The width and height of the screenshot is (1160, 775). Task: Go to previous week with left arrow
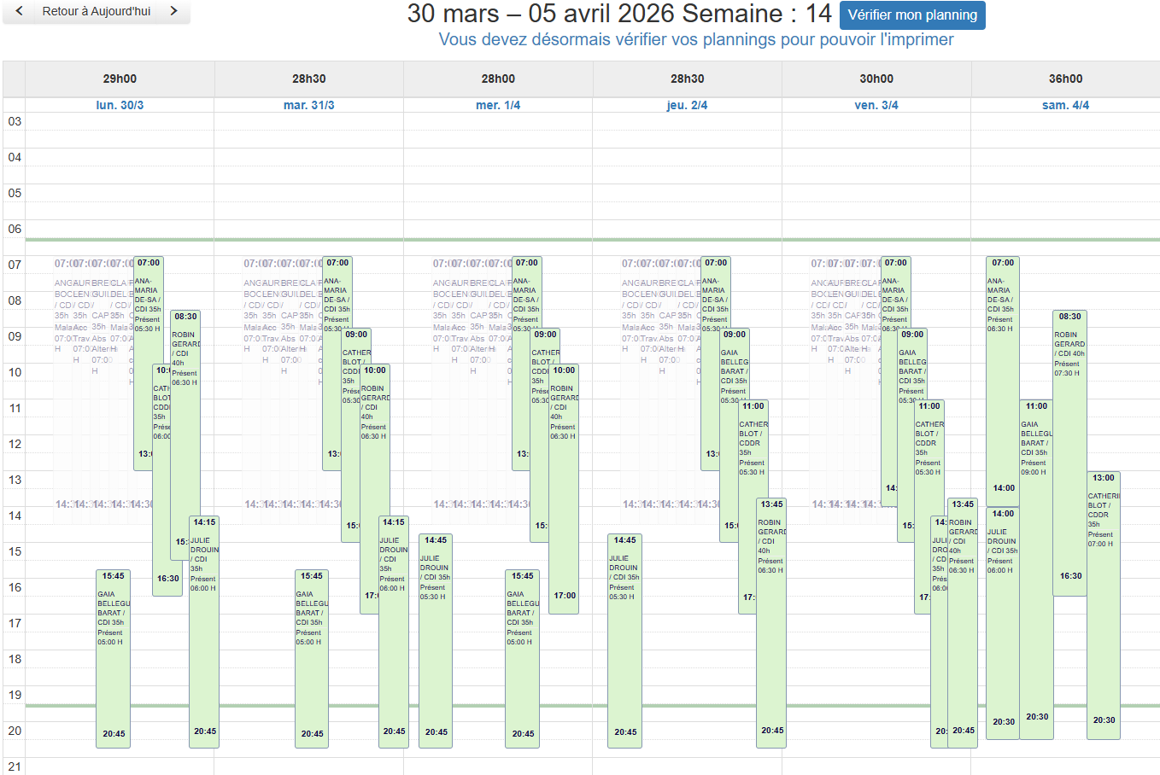pos(19,11)
